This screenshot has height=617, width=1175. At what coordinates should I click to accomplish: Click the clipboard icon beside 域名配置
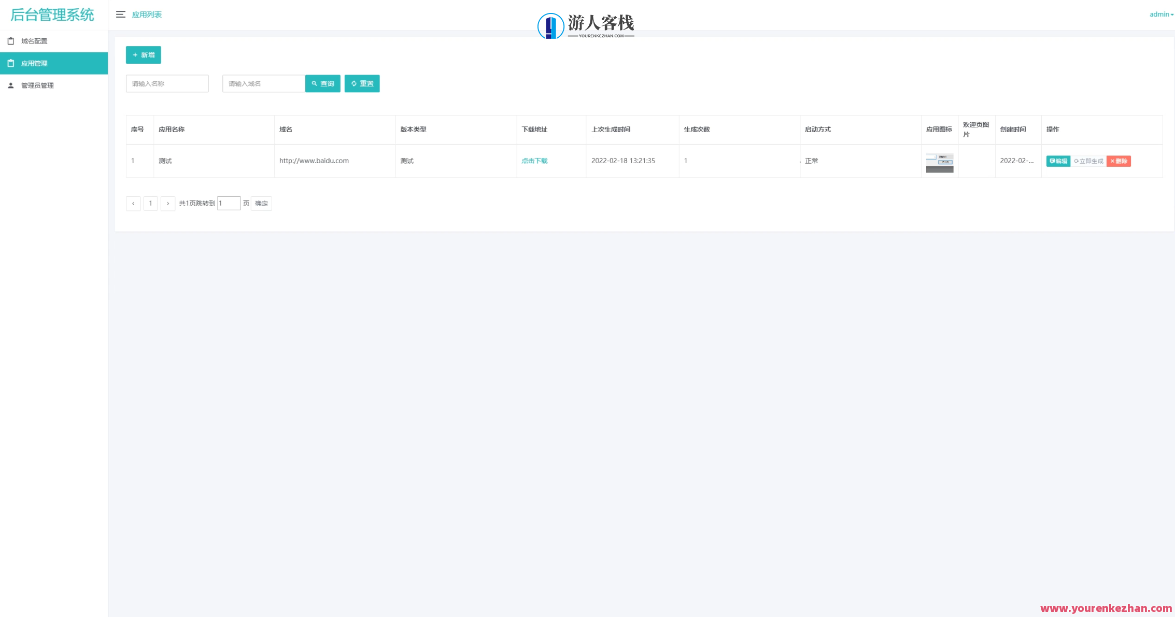[x=10, y=40]
